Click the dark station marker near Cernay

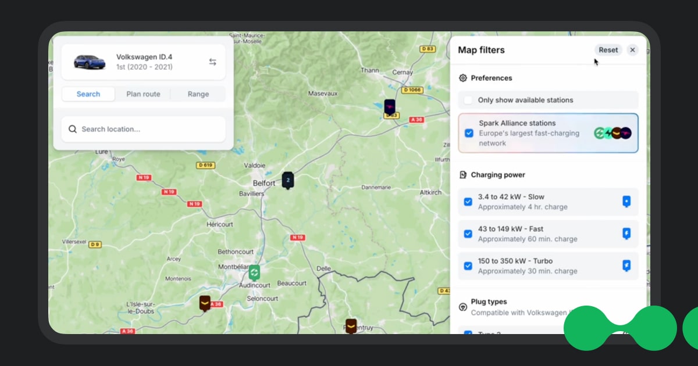(390, 107)
